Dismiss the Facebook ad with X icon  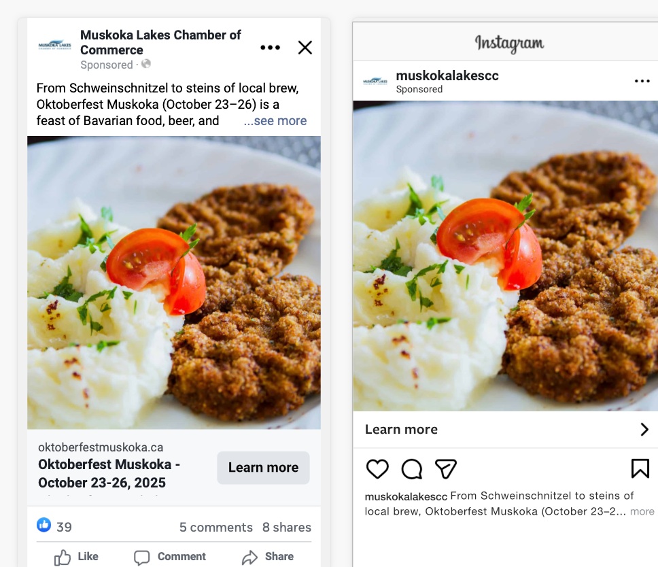pos(305,48)
